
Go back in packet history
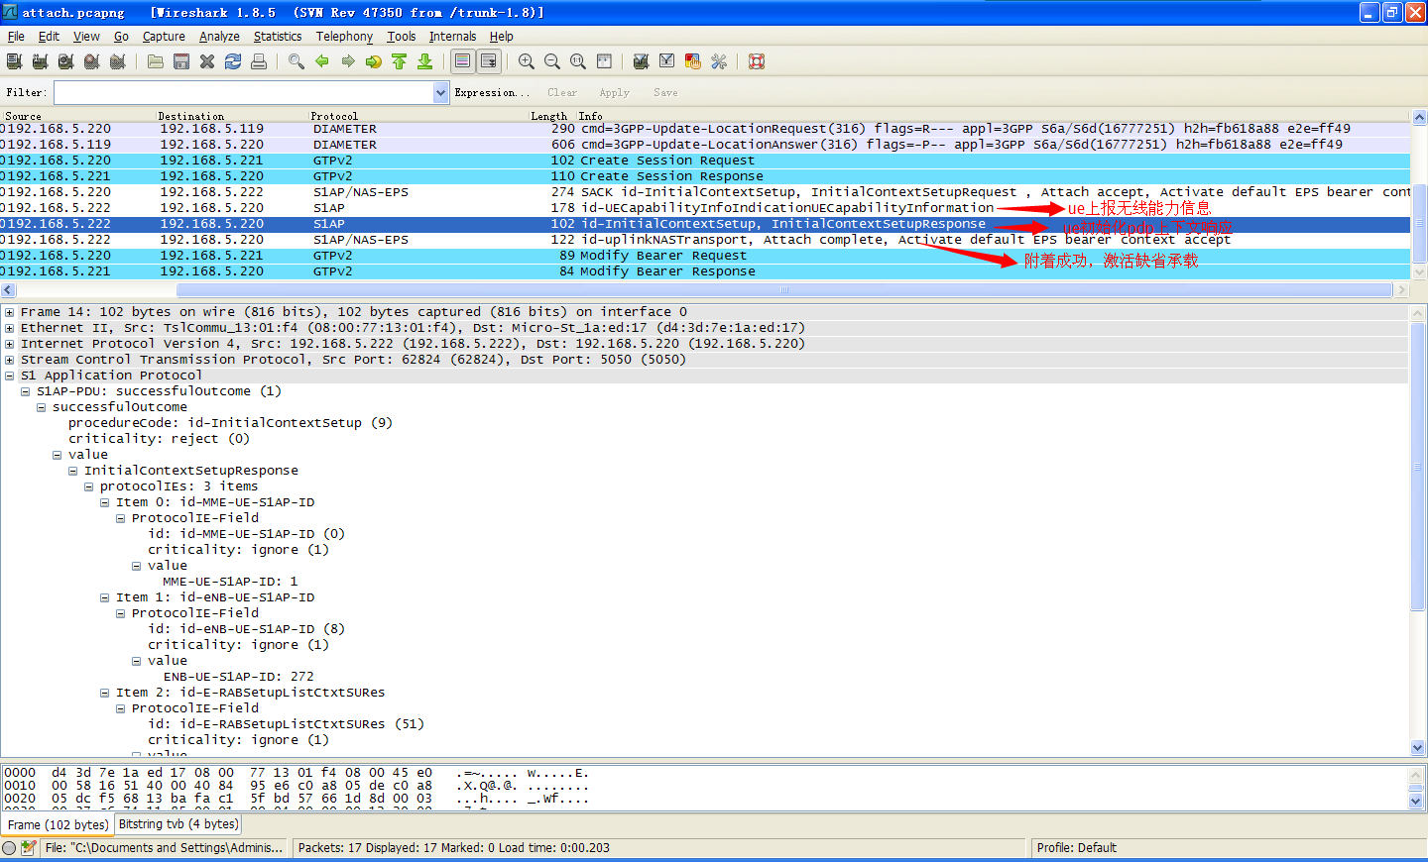pyautogui.click(x=322, y=61)
